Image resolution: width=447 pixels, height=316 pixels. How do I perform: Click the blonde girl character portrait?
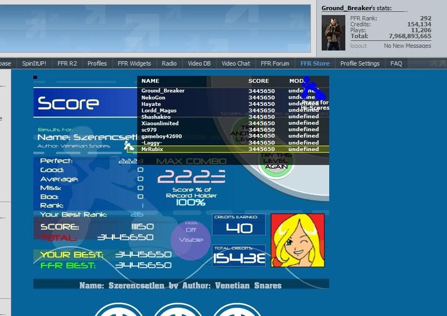pos(297,240)
